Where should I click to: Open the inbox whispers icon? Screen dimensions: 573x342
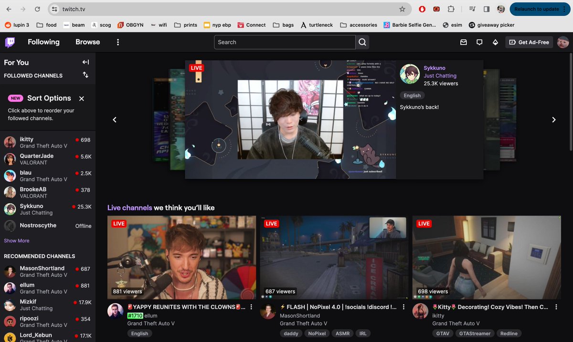click(463, 42)
